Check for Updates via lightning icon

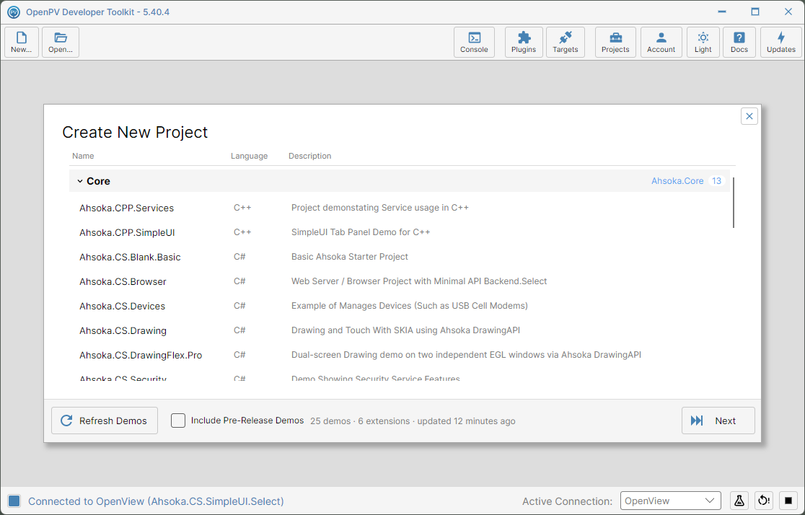pos(781,42)
